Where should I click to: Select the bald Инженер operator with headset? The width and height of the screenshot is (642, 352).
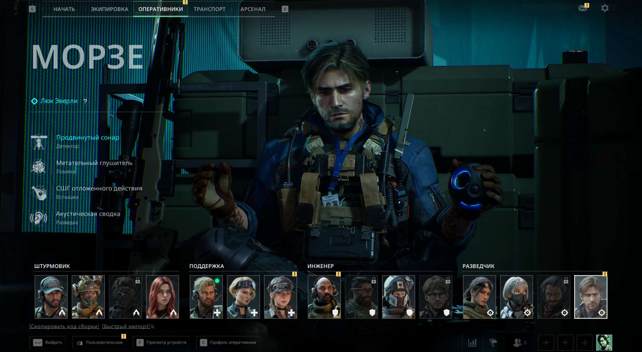[324, 297]
